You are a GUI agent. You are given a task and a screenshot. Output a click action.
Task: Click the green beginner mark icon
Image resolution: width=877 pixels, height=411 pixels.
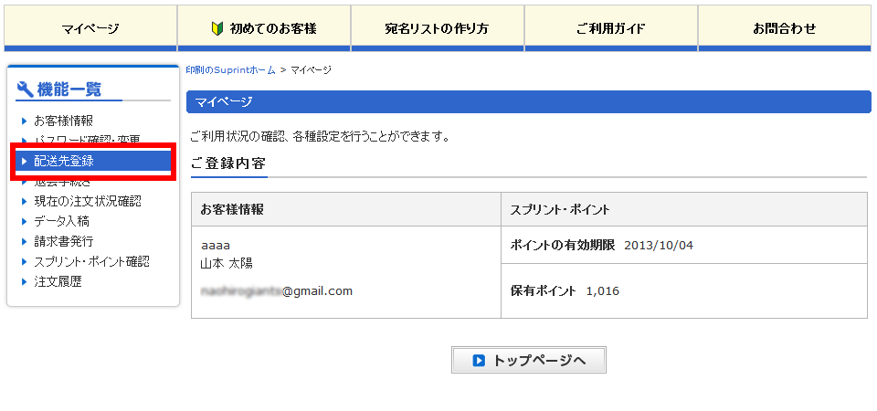pyautogui.click(x=217, y=28)
